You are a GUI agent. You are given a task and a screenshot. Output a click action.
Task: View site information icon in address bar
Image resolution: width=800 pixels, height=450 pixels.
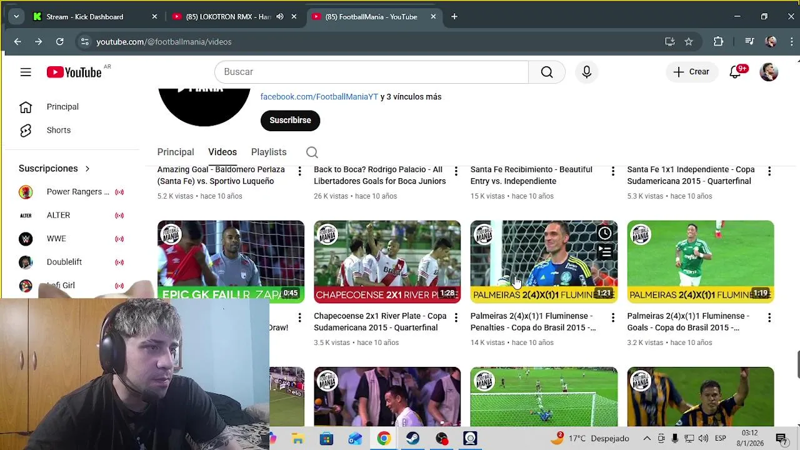coord(84,42)
